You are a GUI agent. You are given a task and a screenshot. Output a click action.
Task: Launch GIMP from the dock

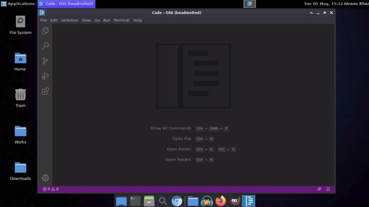click(x=234, y=201)
